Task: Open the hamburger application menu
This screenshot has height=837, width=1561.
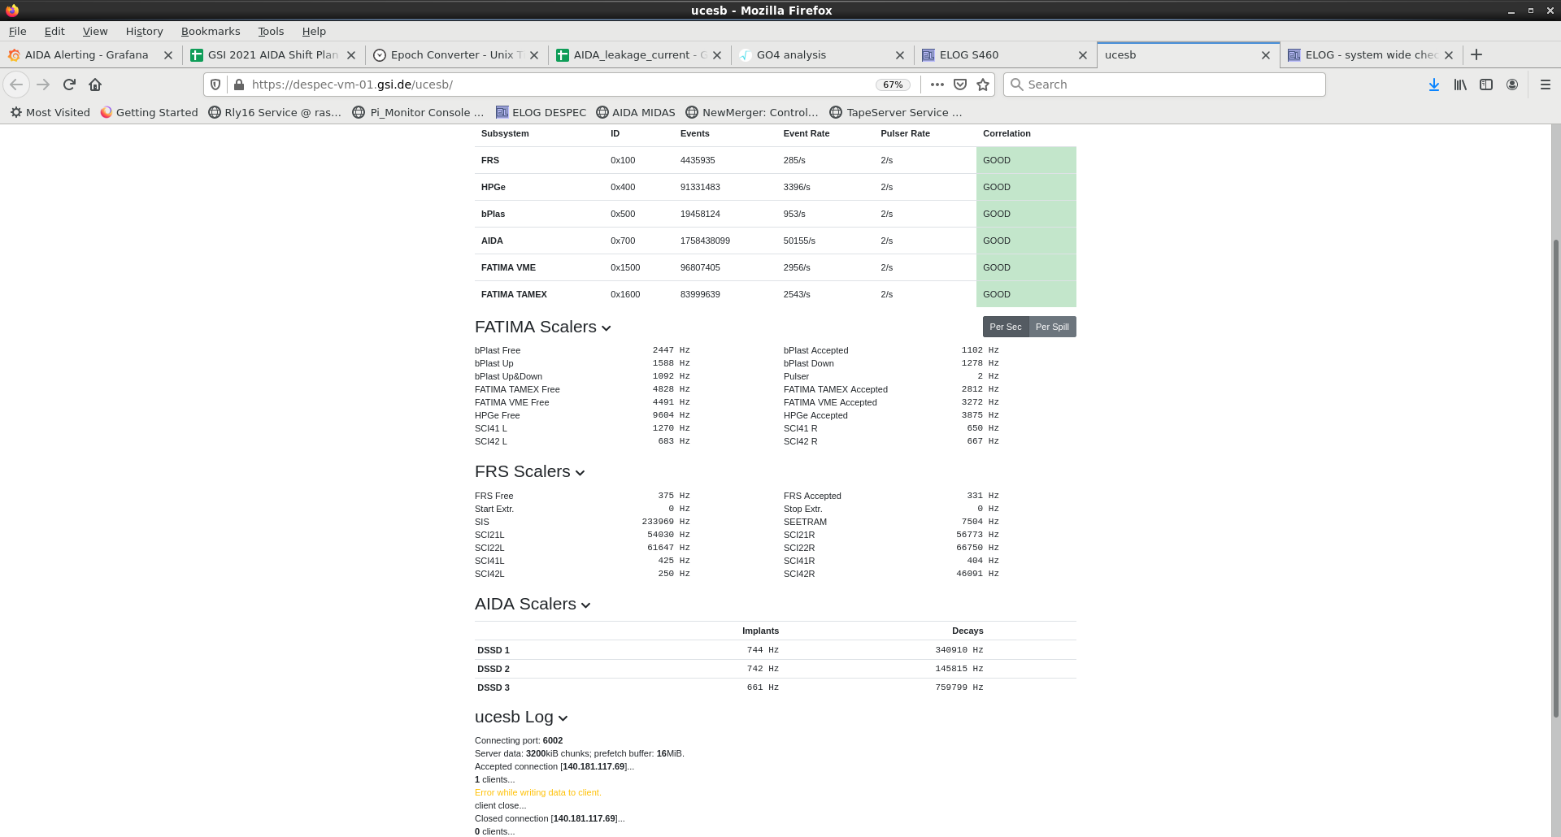Action: pos(1546,85)
